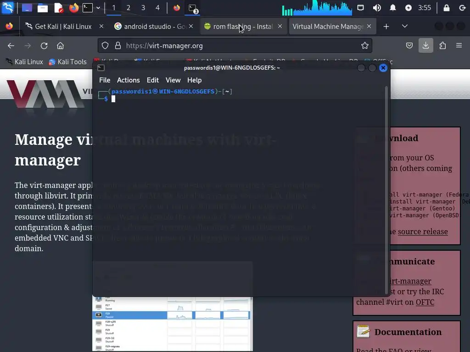Open the Kali applications menu icon
The height and width of the screenshot is (352, 470).
(x=7, y=7)
